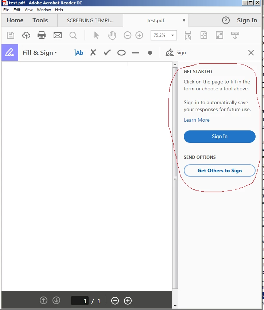The image size is (264, 310).
Task: Activate the Hand pan tool
Action: coord(112,35)
